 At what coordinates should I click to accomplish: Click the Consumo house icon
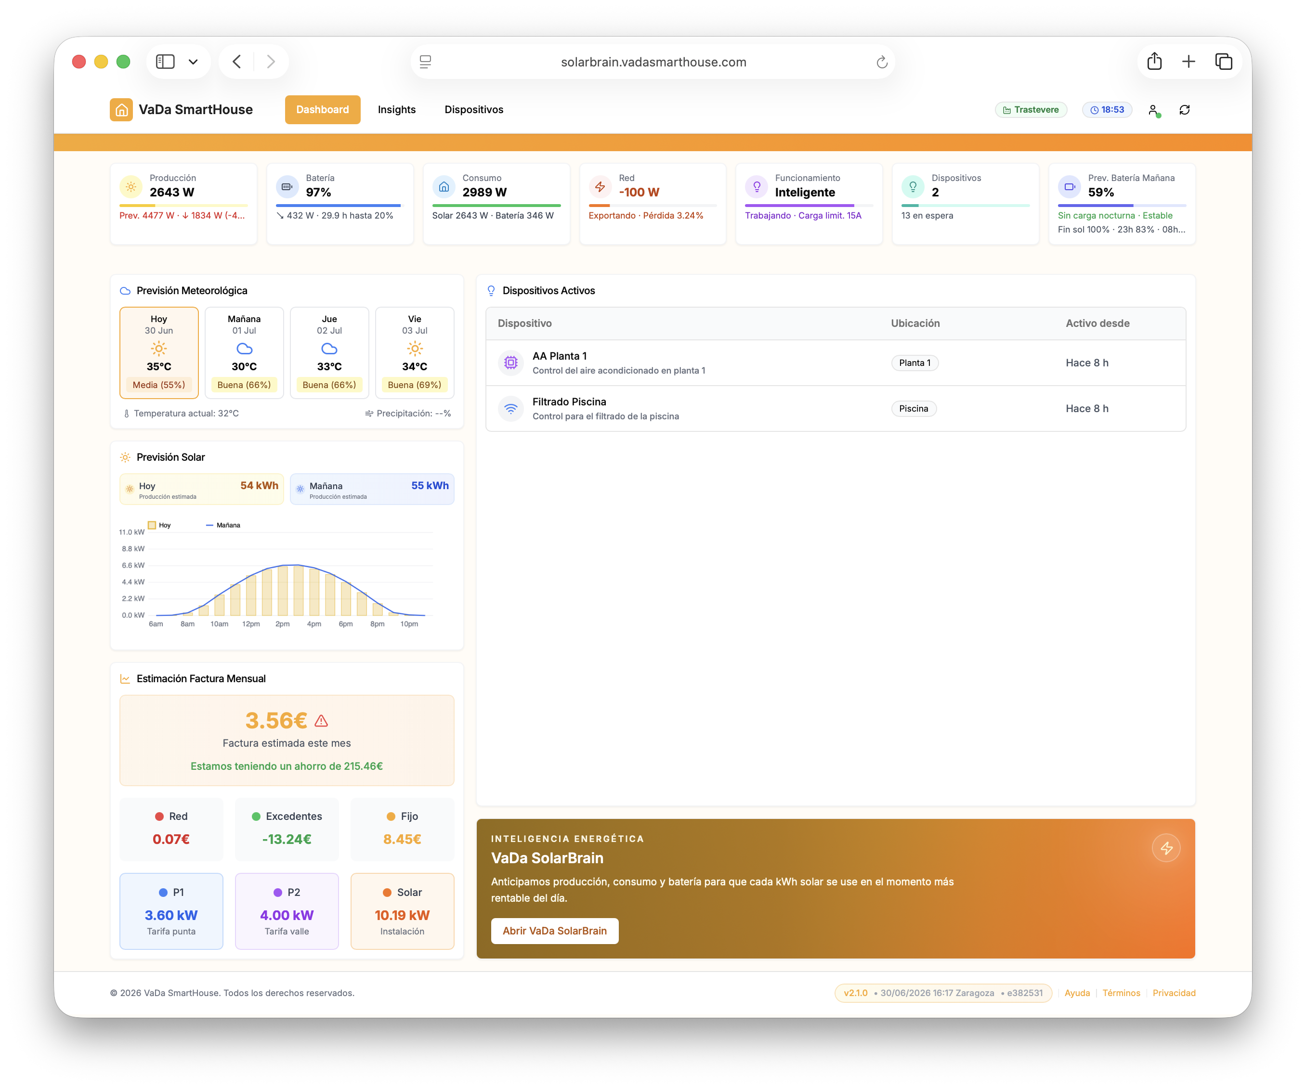(x=444, y=186)
